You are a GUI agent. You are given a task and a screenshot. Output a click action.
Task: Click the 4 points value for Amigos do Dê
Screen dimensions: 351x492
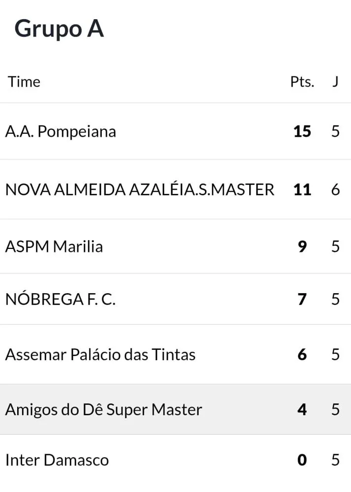click(302, 409)
